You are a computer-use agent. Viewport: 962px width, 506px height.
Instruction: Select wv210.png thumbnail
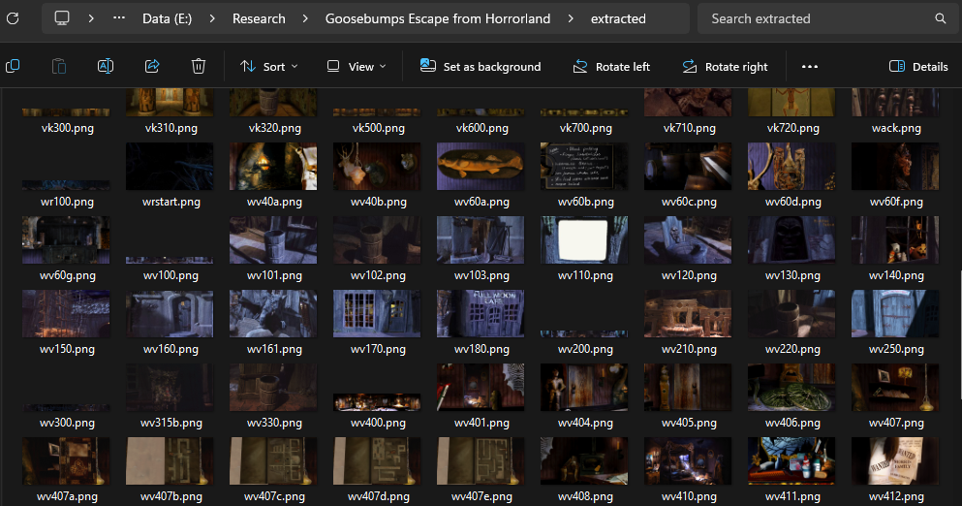click(689, 314)
